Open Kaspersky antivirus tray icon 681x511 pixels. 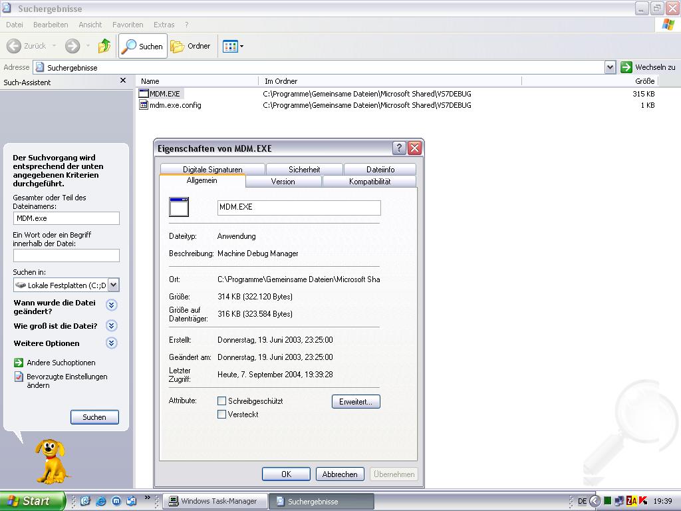click(643, 501)
